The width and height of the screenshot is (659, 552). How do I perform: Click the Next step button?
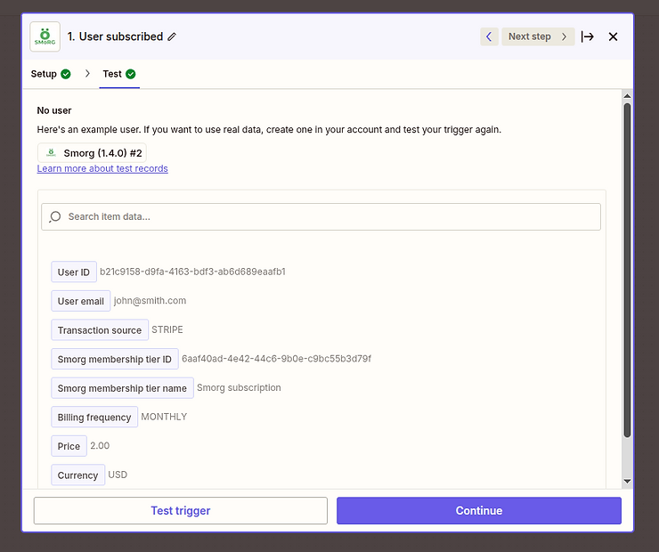coord(537,37)
